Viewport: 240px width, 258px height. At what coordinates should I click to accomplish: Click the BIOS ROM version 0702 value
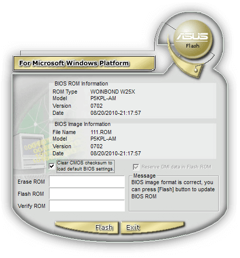point(97,106)
